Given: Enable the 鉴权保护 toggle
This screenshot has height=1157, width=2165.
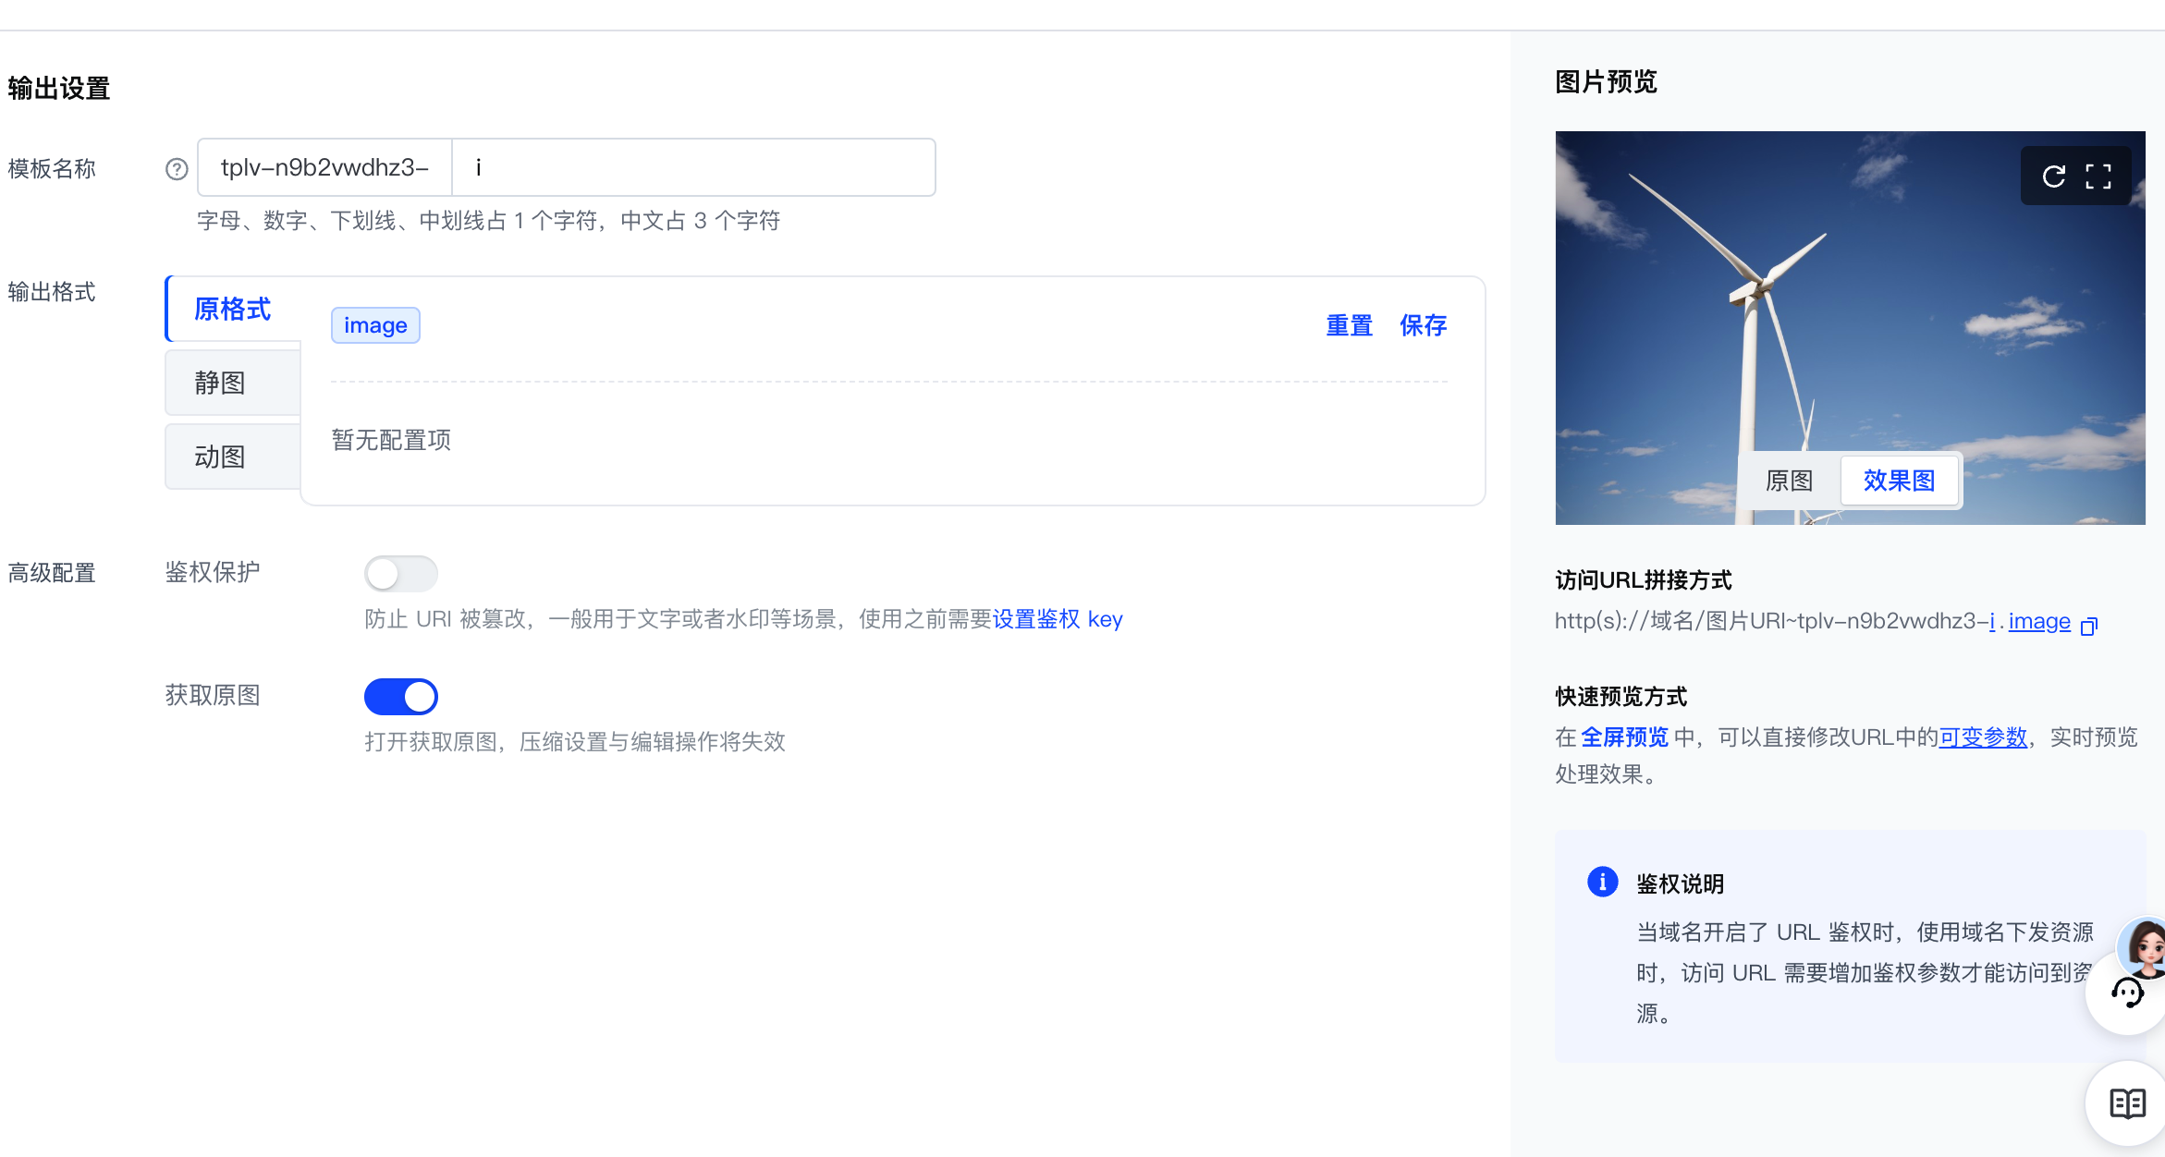Looking at the screenshot, I should [x=400, y=574].
